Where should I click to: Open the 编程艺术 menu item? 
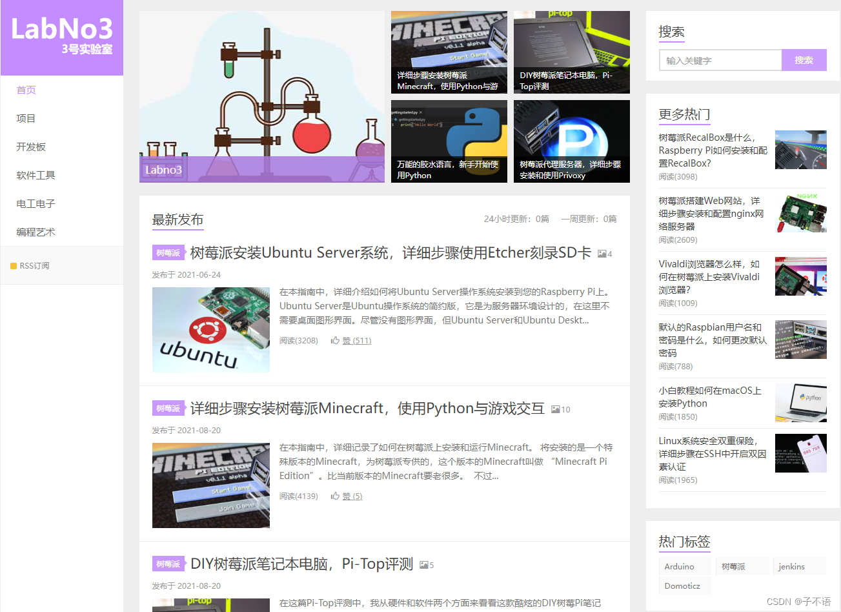click(35, 232)
